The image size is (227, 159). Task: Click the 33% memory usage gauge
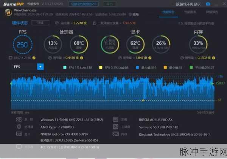(x=198, y=44)
